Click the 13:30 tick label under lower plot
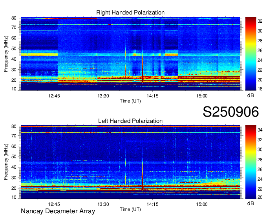The image size is (267, 216). pyautogui.click(x=103, y=204)
